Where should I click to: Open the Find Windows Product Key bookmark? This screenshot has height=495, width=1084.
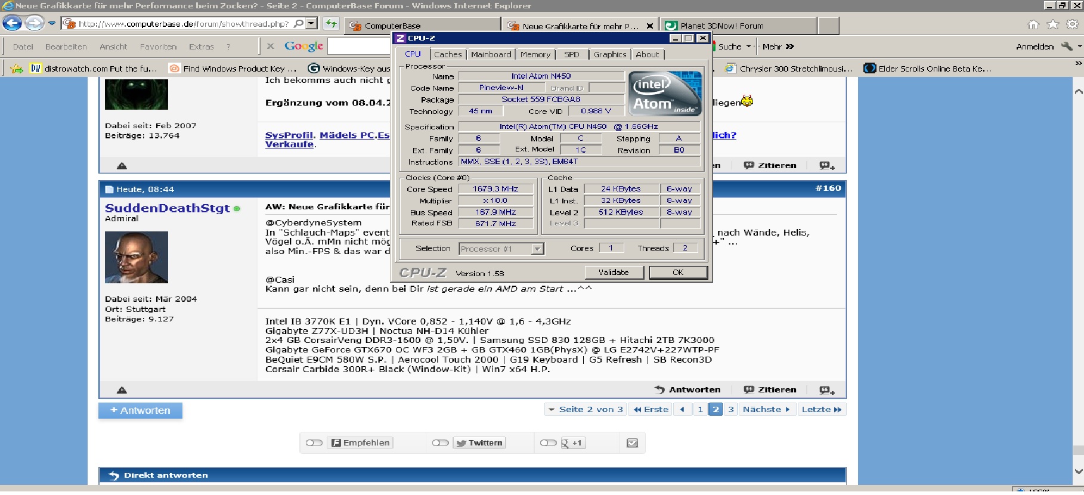(x=233, y=69)
